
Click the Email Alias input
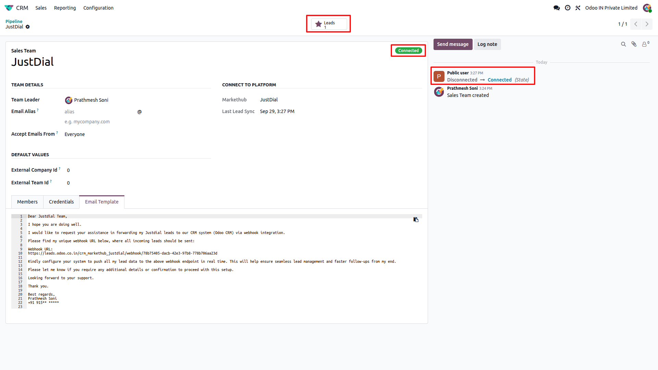[x=100, y=112]
